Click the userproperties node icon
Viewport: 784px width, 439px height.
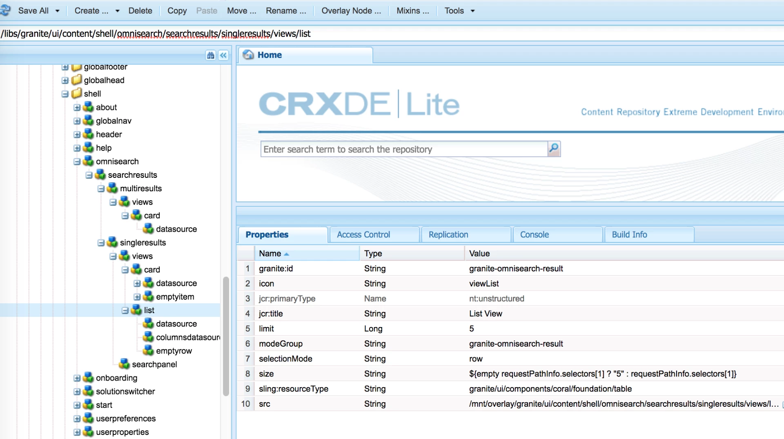tap(88, 432)
